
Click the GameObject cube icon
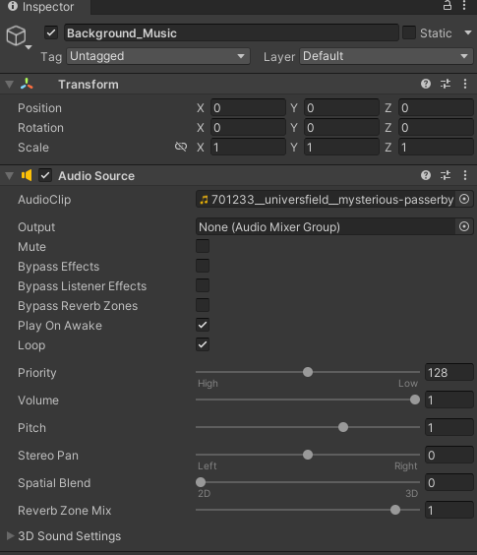point(16,35)
